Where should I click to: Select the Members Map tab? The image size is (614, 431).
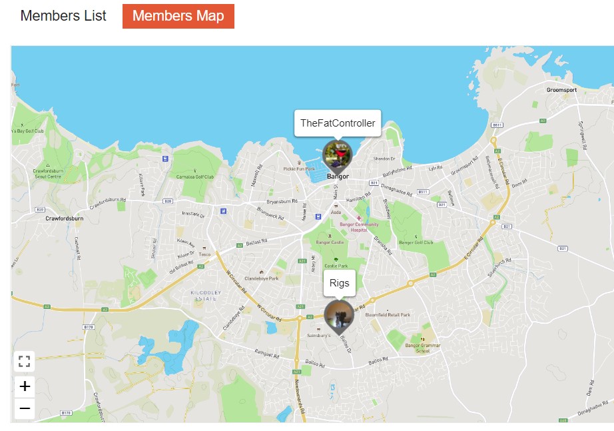coord(178,16)
